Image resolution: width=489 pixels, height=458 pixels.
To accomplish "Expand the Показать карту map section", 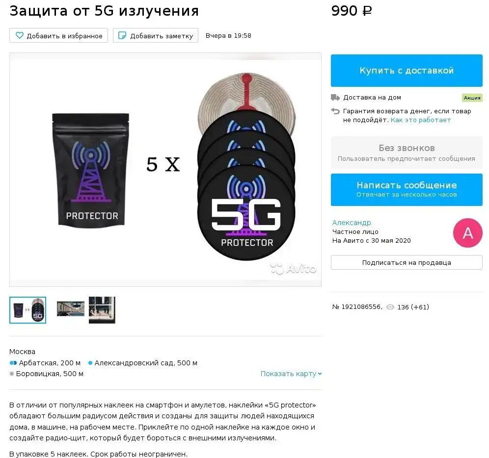I will [291, 374].
